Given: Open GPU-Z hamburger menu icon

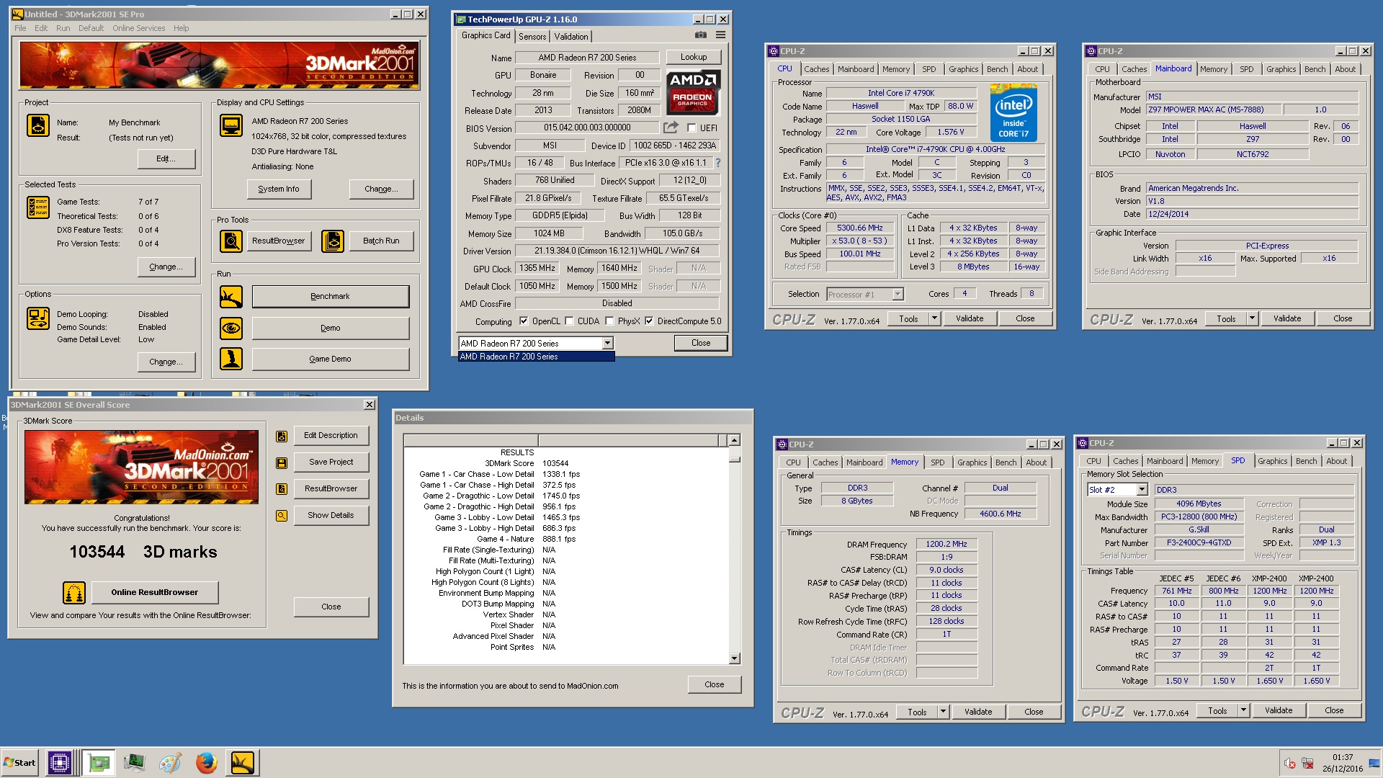Looking at the screenshot, I should pos(720,35).
